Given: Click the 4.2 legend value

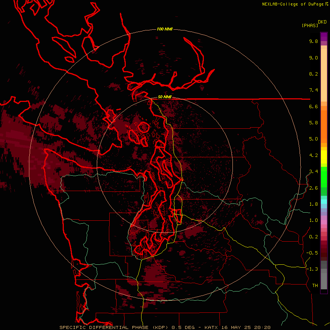Looking at the screenshot, I should point(313,155).
